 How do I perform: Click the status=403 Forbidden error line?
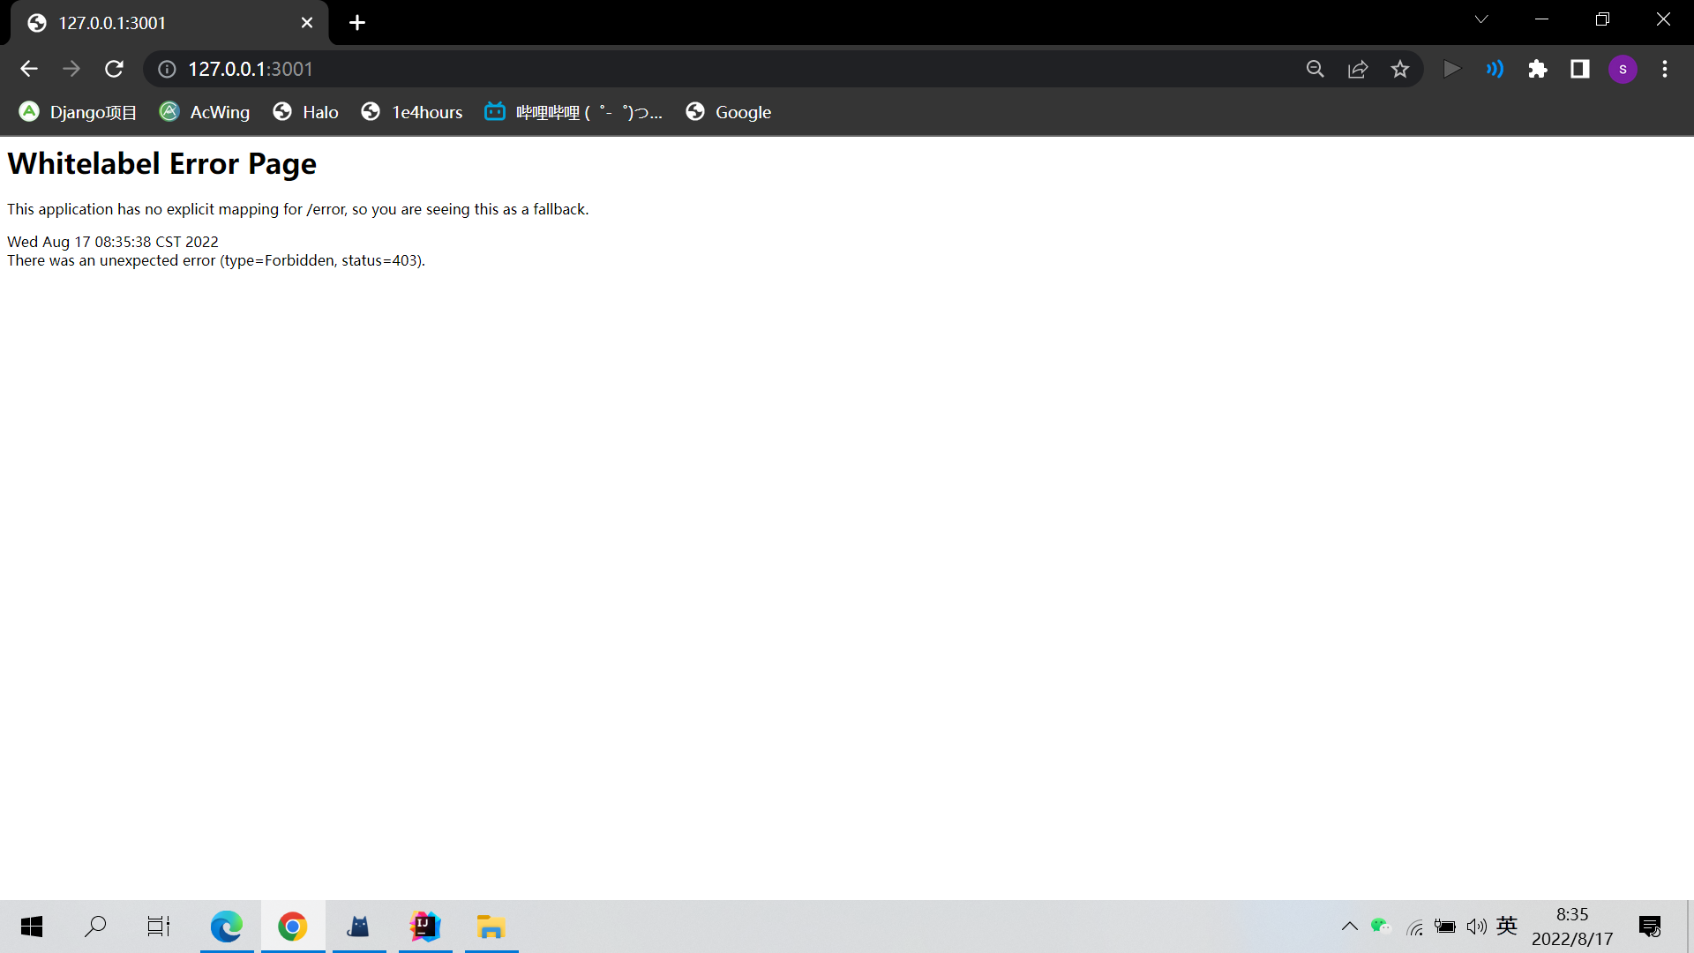(x=216, y=260)
